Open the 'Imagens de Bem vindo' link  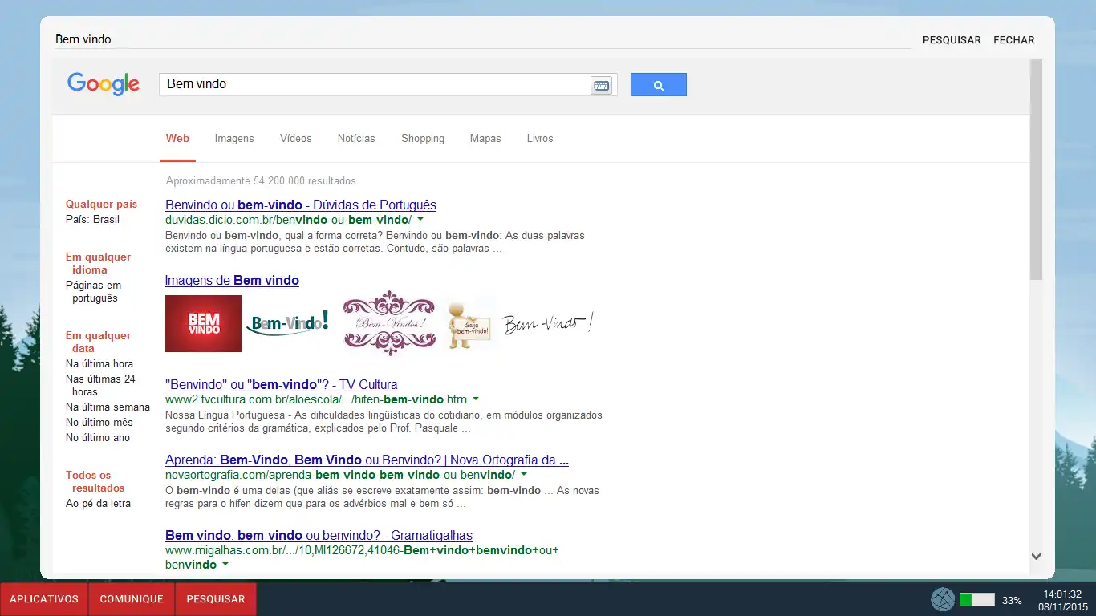click(x=232, y=280)
